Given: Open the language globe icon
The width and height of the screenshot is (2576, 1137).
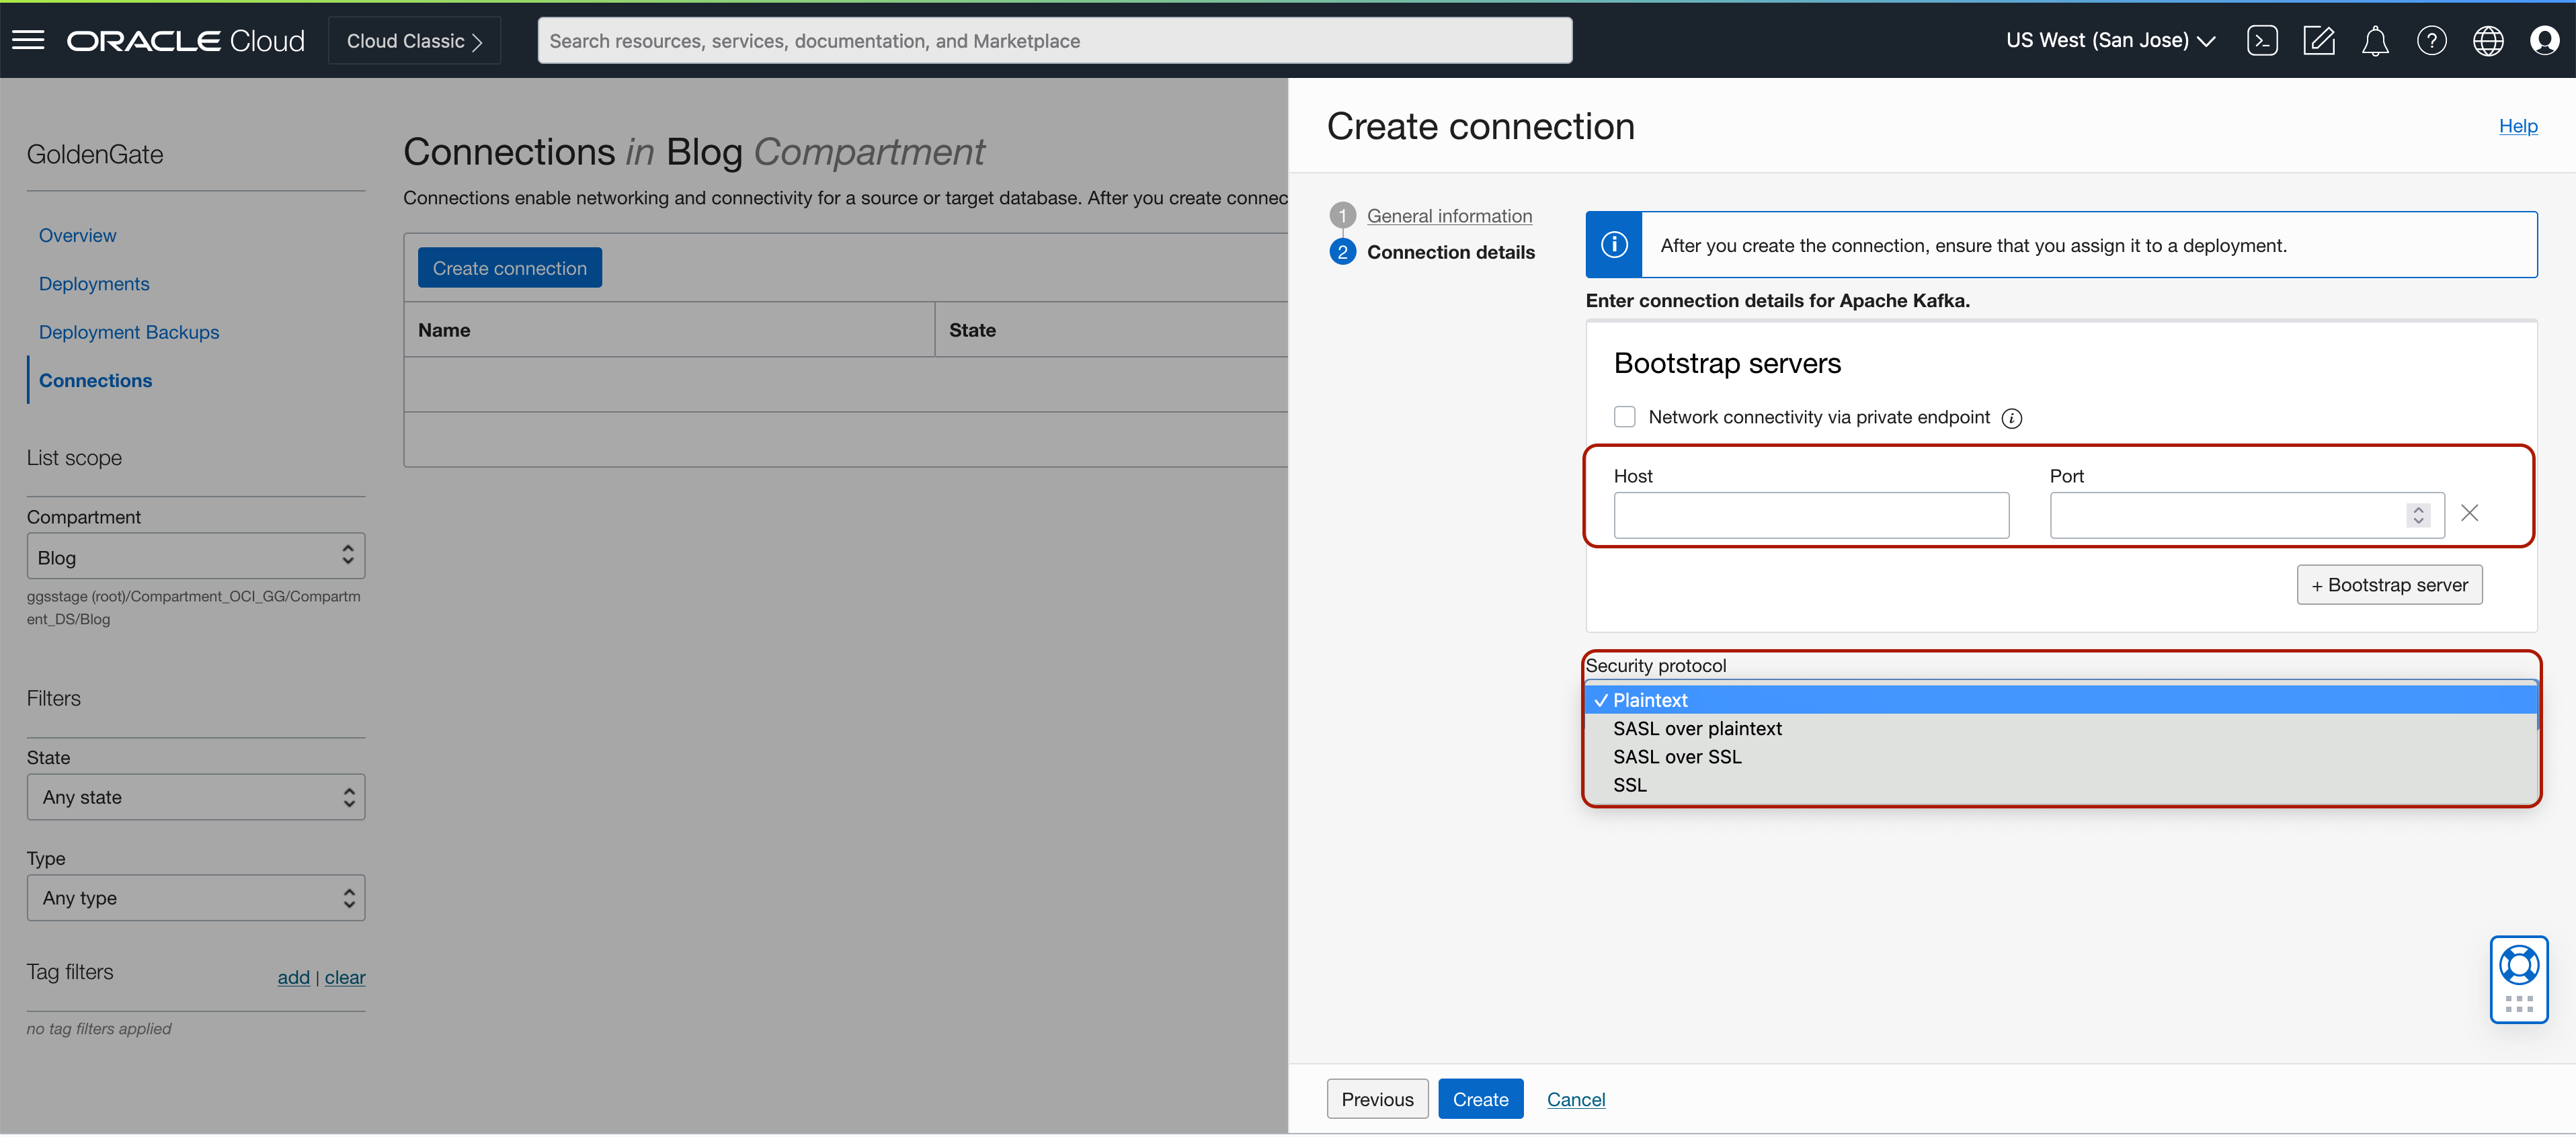Looking at the screenshot, I should (x=2488, y=40).
